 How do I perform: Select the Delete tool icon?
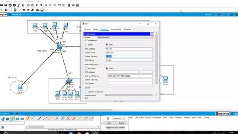tap(6, 10)
